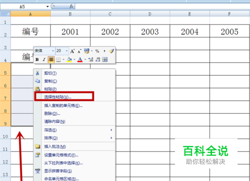Select row 10 header
250x181 pixels.
pyautogui.click(x=5, y=133)
